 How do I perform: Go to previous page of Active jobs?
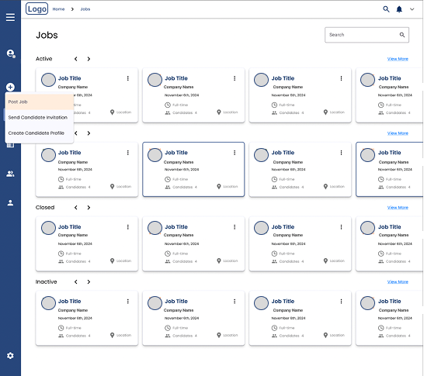pyautogui.click(x=76, y=59)
